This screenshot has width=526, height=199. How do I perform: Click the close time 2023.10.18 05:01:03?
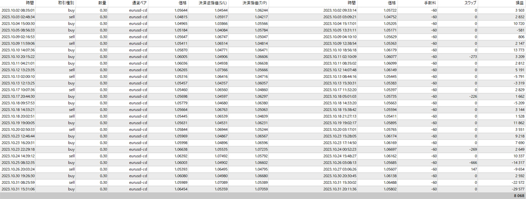[x=340, y=96]
